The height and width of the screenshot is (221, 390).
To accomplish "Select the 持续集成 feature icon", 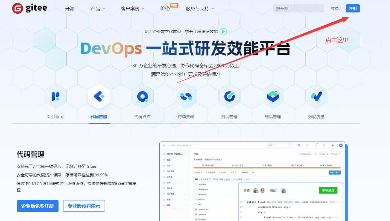I will tap(186, 96).
